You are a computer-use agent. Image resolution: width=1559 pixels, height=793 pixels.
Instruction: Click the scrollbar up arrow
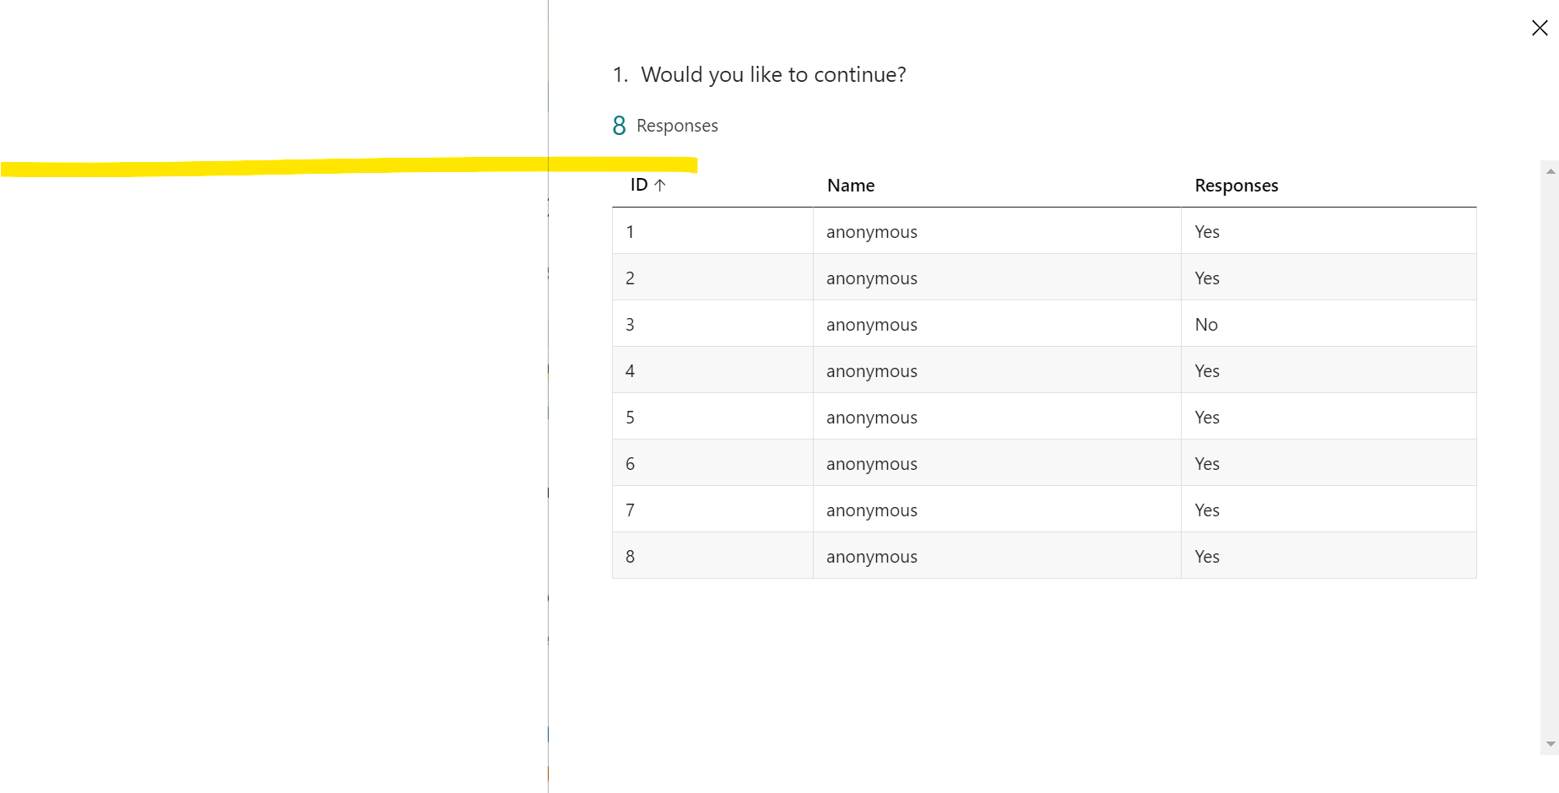pos(1551,171)
